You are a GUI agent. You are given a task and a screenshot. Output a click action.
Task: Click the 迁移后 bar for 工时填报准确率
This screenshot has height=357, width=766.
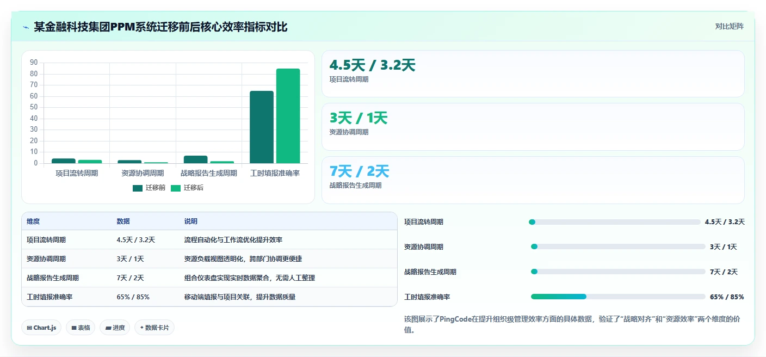tap(288, 116)
